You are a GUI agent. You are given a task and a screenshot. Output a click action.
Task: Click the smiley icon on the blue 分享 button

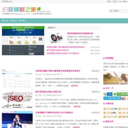105,94
